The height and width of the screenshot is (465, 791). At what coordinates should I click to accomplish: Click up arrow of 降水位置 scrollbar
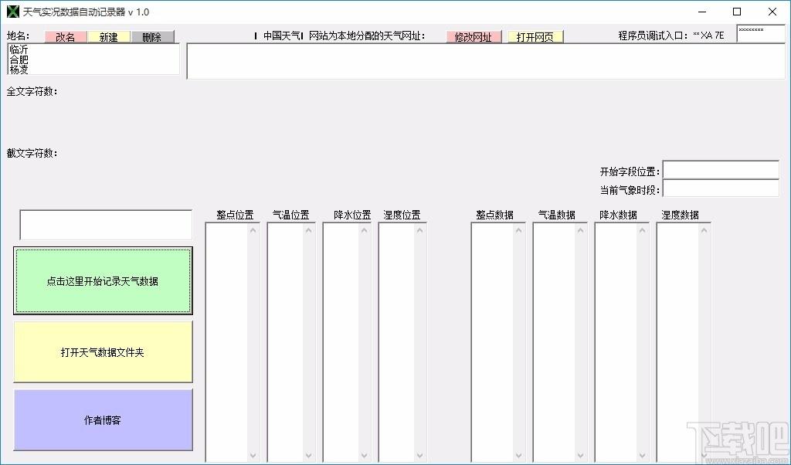pyautogui.click(x=364, y=230)
